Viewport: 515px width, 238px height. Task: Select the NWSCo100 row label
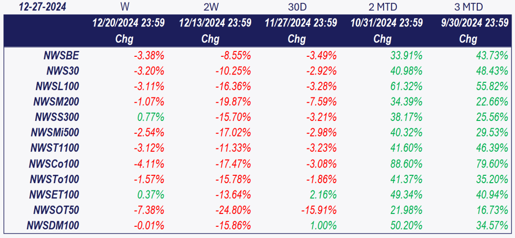[54, 164]
